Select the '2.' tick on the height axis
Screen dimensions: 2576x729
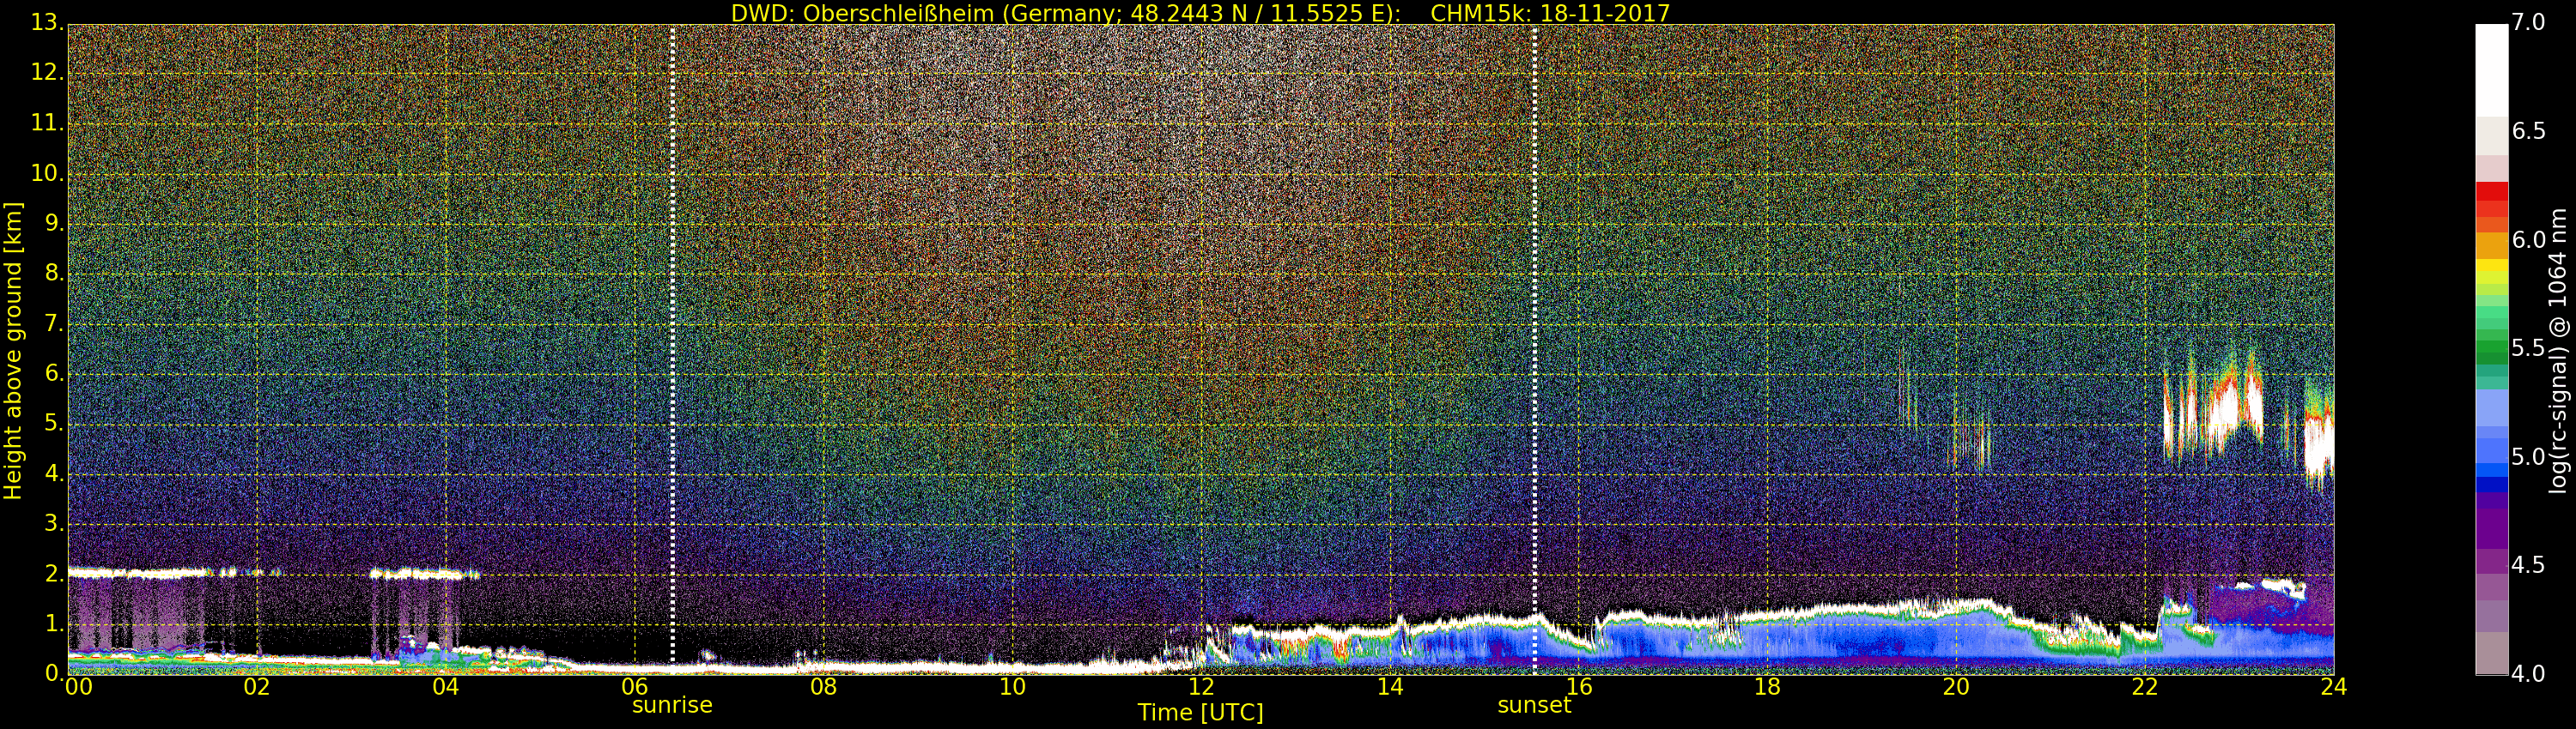tap(53, 573)
